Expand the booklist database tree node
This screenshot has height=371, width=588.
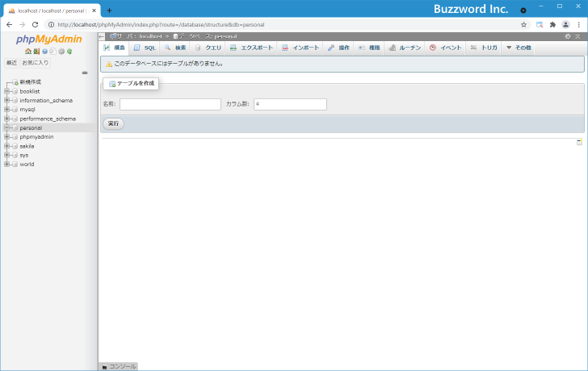point(6,91)
